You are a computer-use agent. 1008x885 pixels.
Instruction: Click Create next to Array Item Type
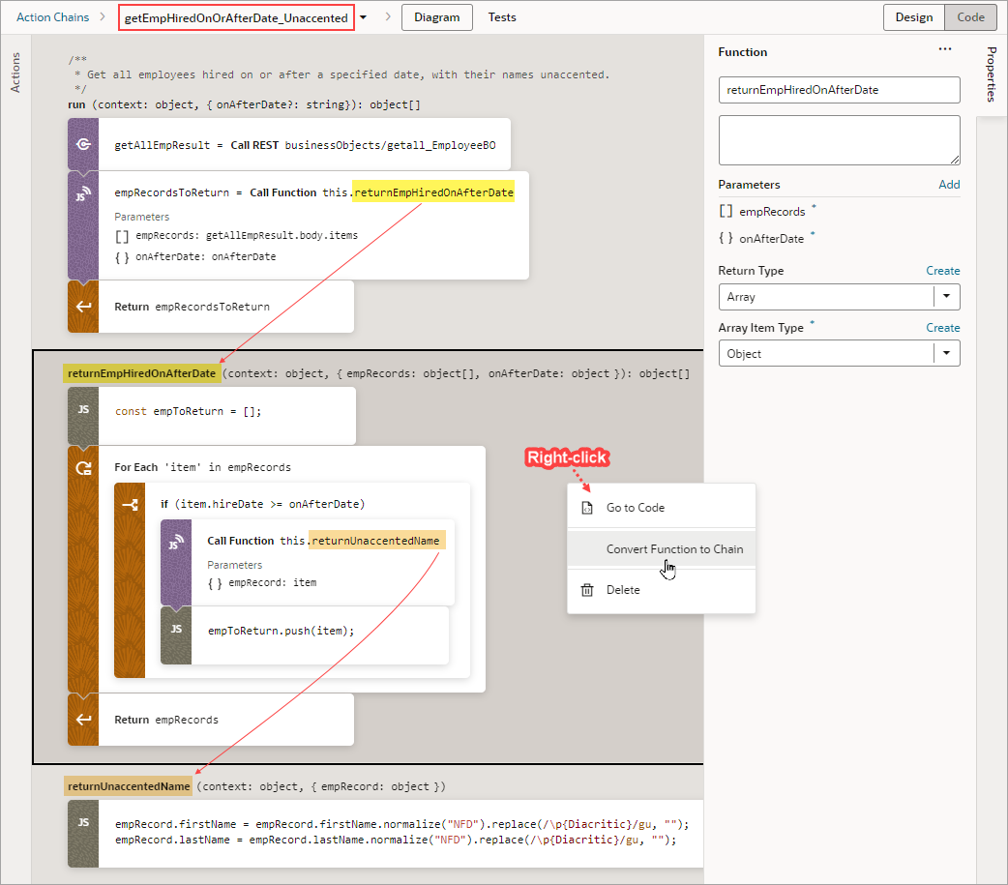tap(942, 328)
